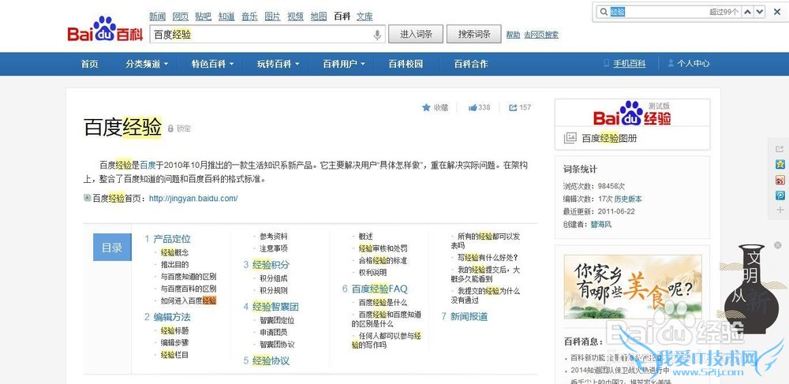
Task: Open the jingyan.baidu.com homepage link
Action: click(x=193, y=199)
